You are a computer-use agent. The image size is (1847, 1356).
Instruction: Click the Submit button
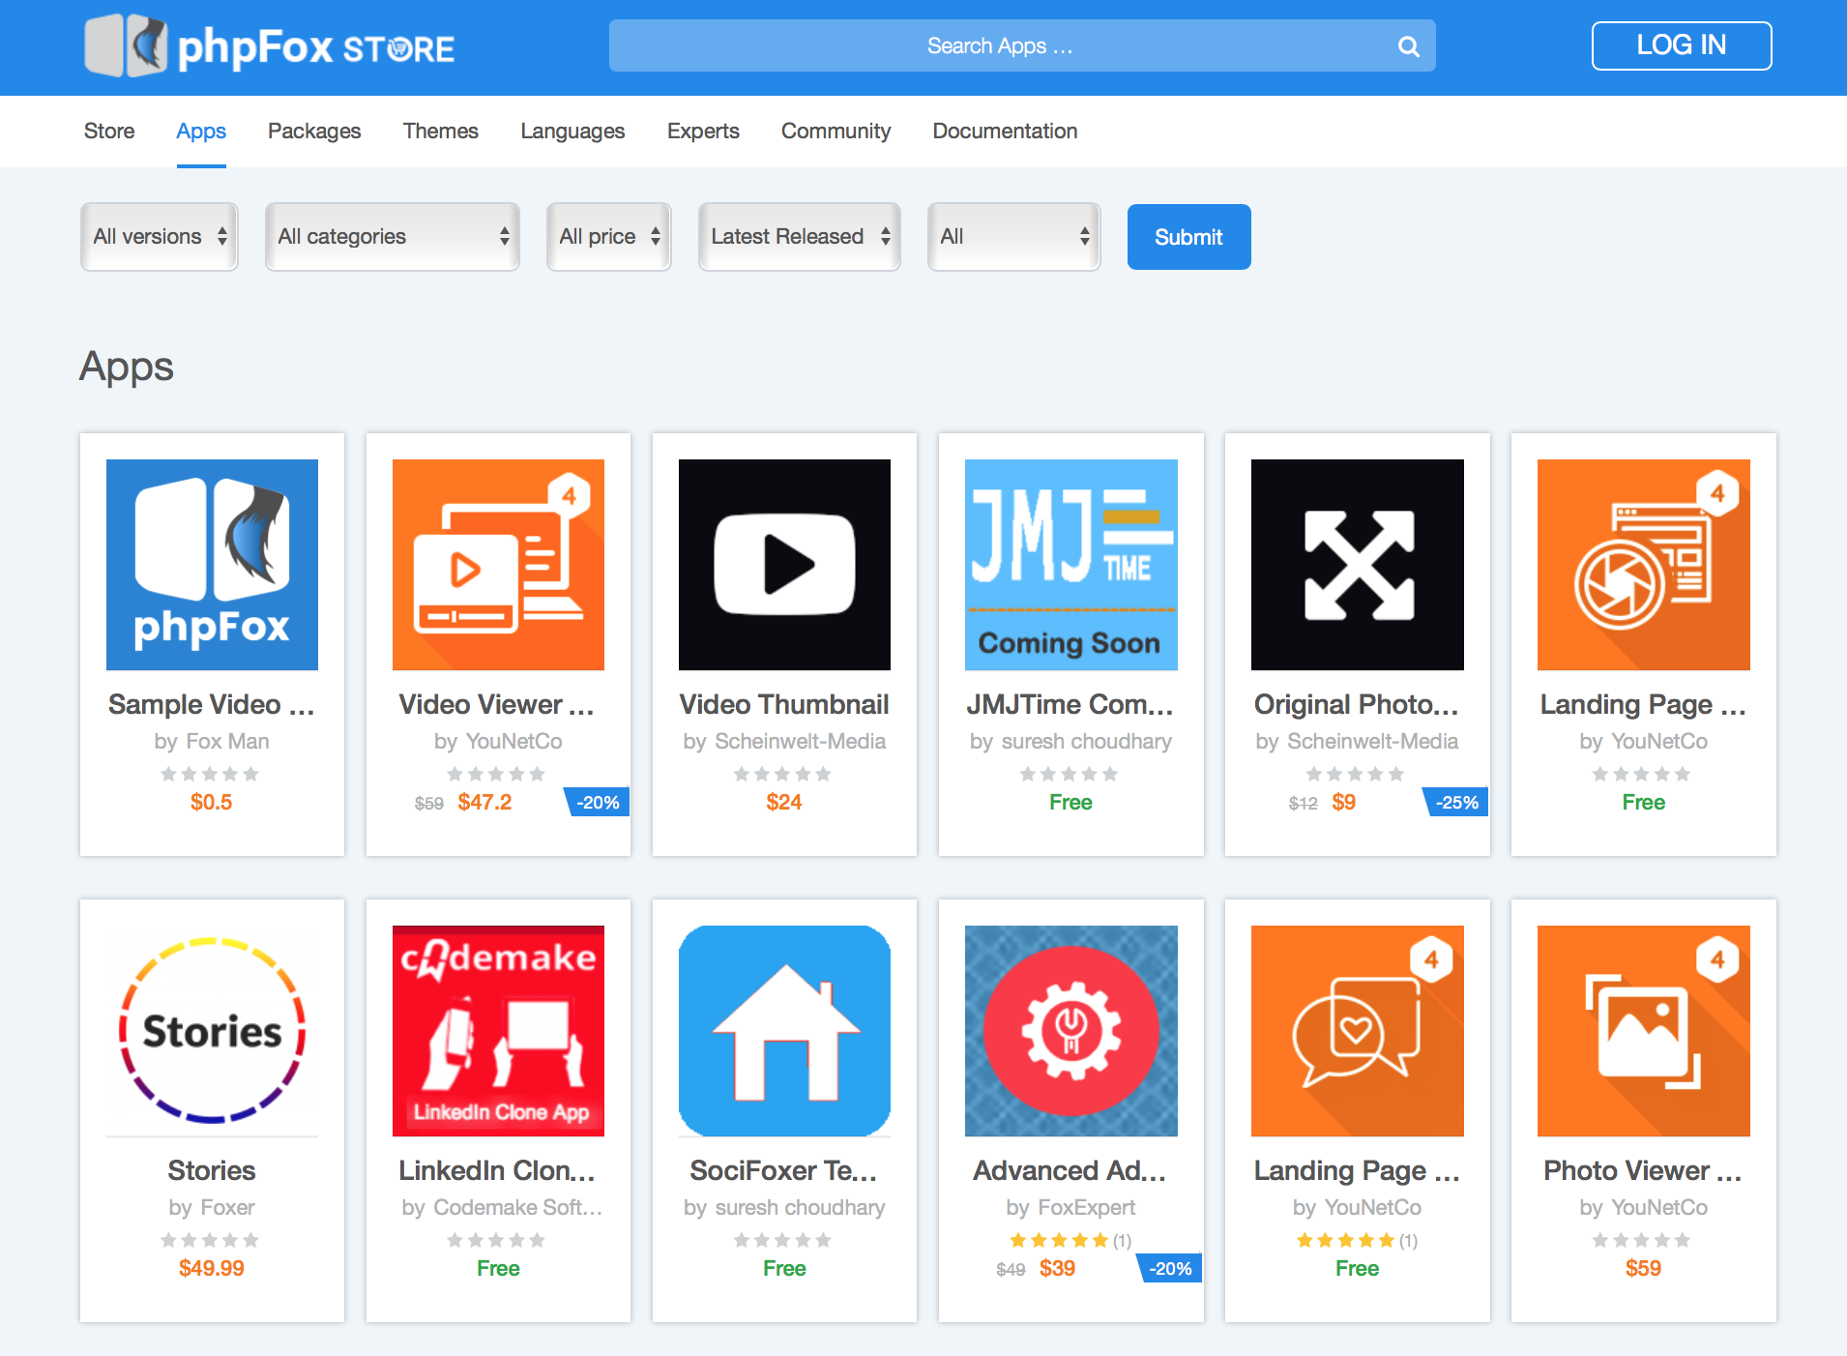1188,237
